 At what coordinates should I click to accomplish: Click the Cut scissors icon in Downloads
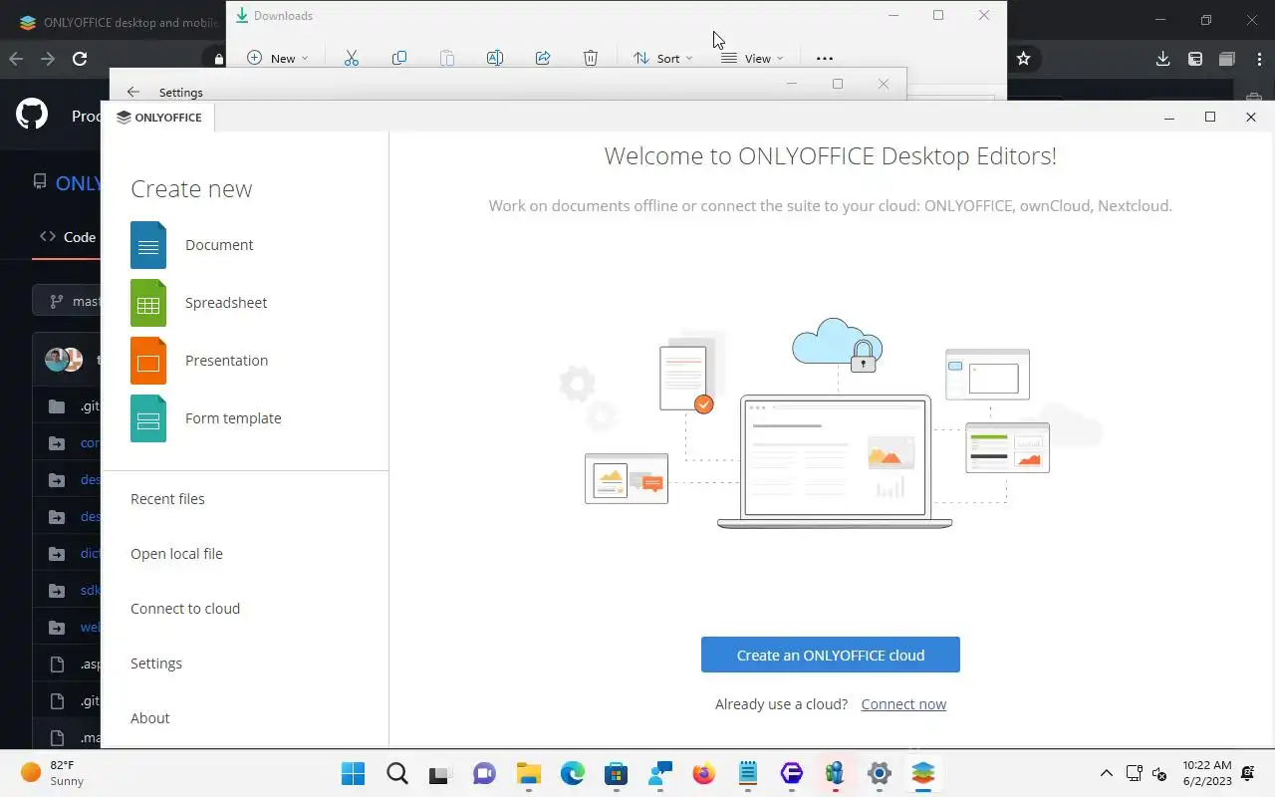click(352, 58)
